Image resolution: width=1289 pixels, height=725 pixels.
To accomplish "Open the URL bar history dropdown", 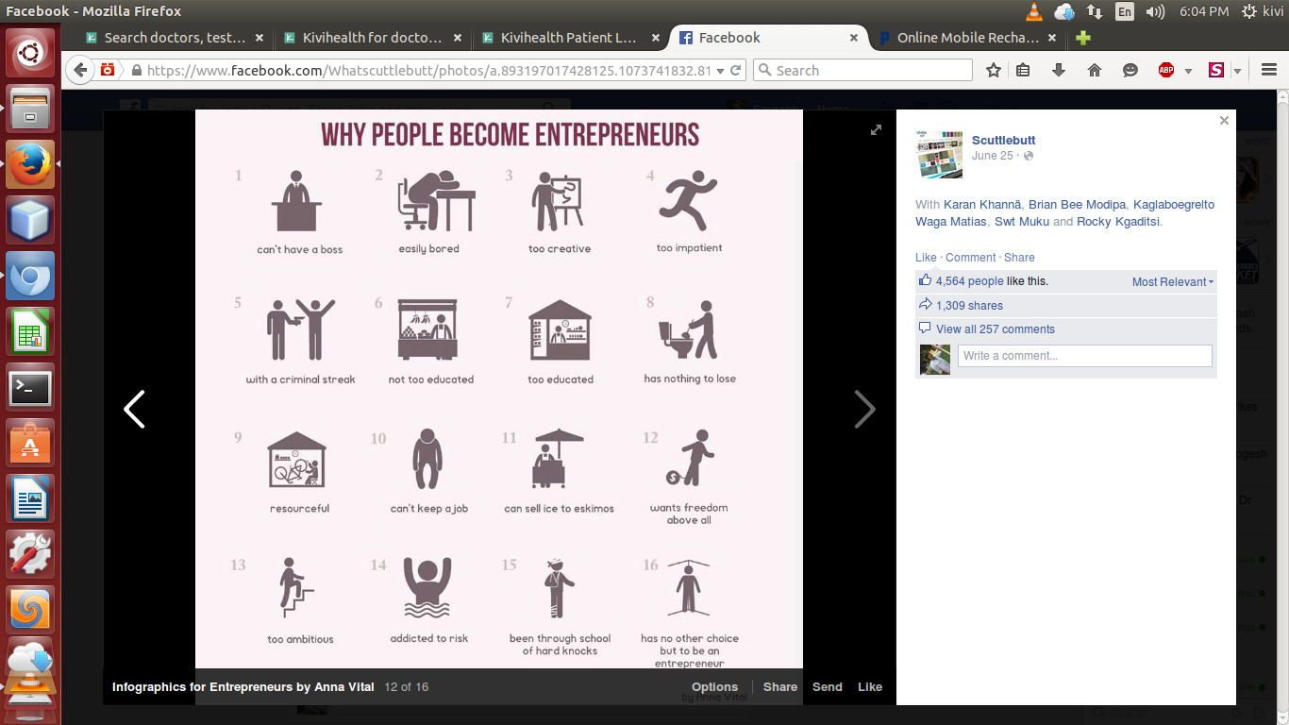I will (721, 71).
